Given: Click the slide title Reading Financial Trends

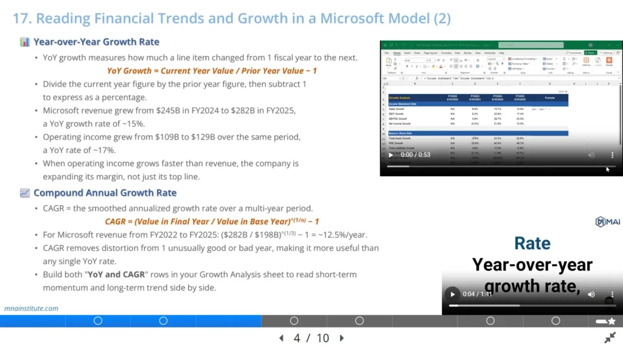Looking at the screenshot, I should coord(232,18).
